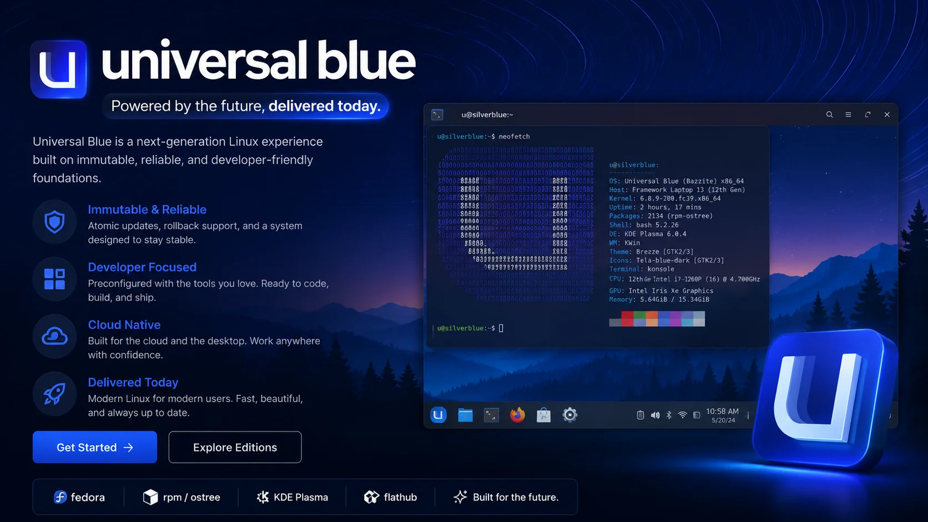Click the clipboard tray icon
This screenshot has width=928, height=522.
(x=640, y=415)
